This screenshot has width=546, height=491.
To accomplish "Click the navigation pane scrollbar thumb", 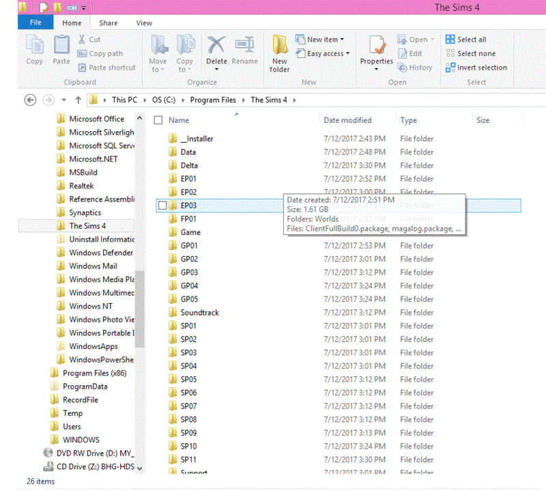I will point(140,309).
